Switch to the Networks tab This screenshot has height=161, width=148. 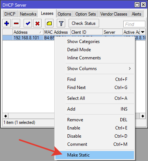click(x=28, y=14)
